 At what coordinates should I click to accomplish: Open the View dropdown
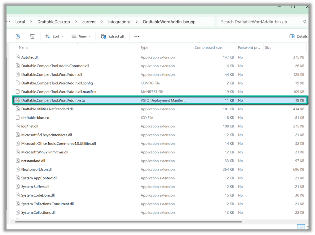pyautogui.click(x=81, y=36)
